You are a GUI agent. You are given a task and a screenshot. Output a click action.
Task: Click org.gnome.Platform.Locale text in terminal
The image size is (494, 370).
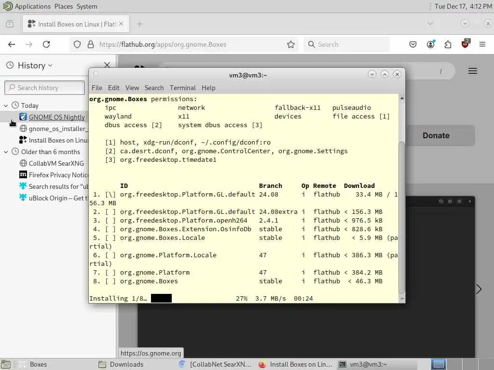click(x=168, y=255)
